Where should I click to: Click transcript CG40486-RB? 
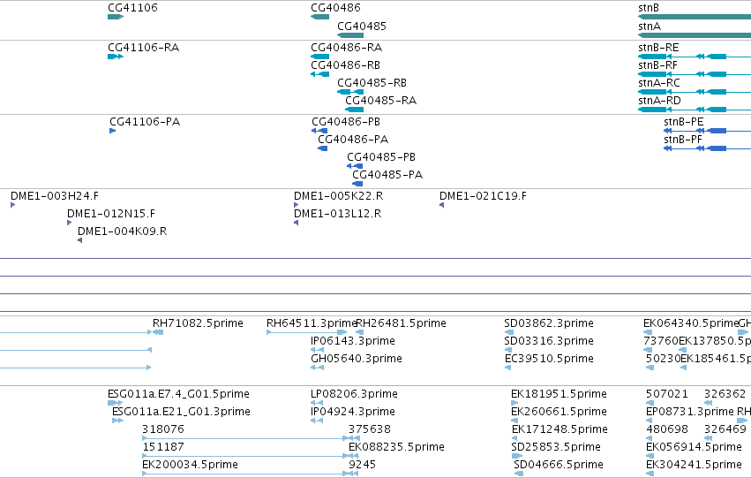[x=345, y=65]
